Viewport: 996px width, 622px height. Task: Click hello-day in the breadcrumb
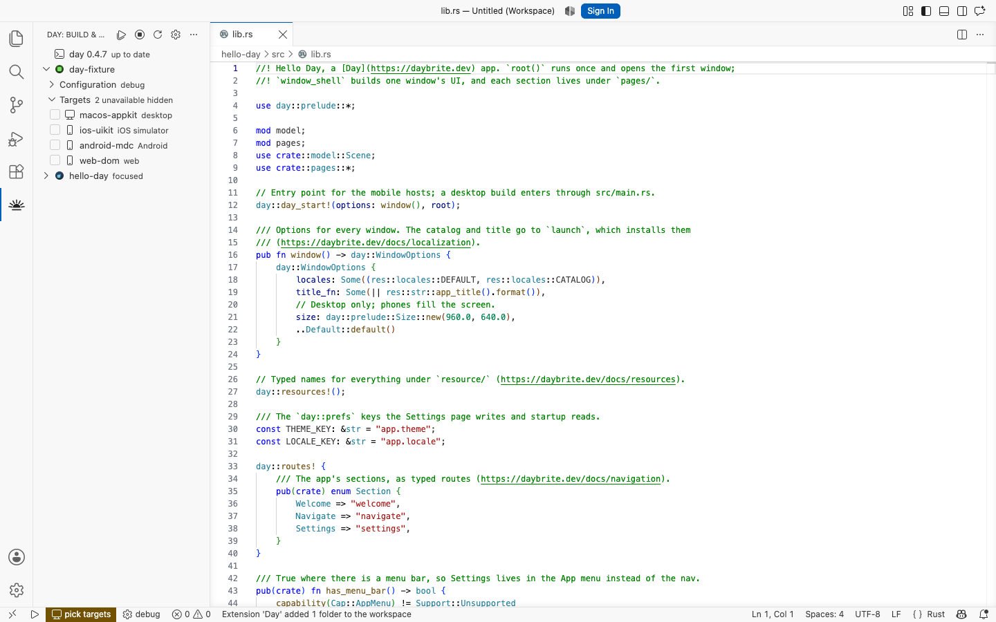point(241,54)
